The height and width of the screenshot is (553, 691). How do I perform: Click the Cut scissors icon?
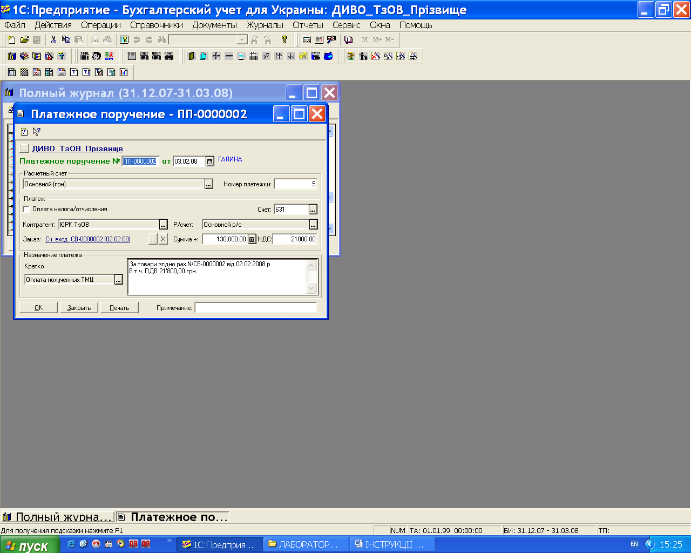point(53,39)
